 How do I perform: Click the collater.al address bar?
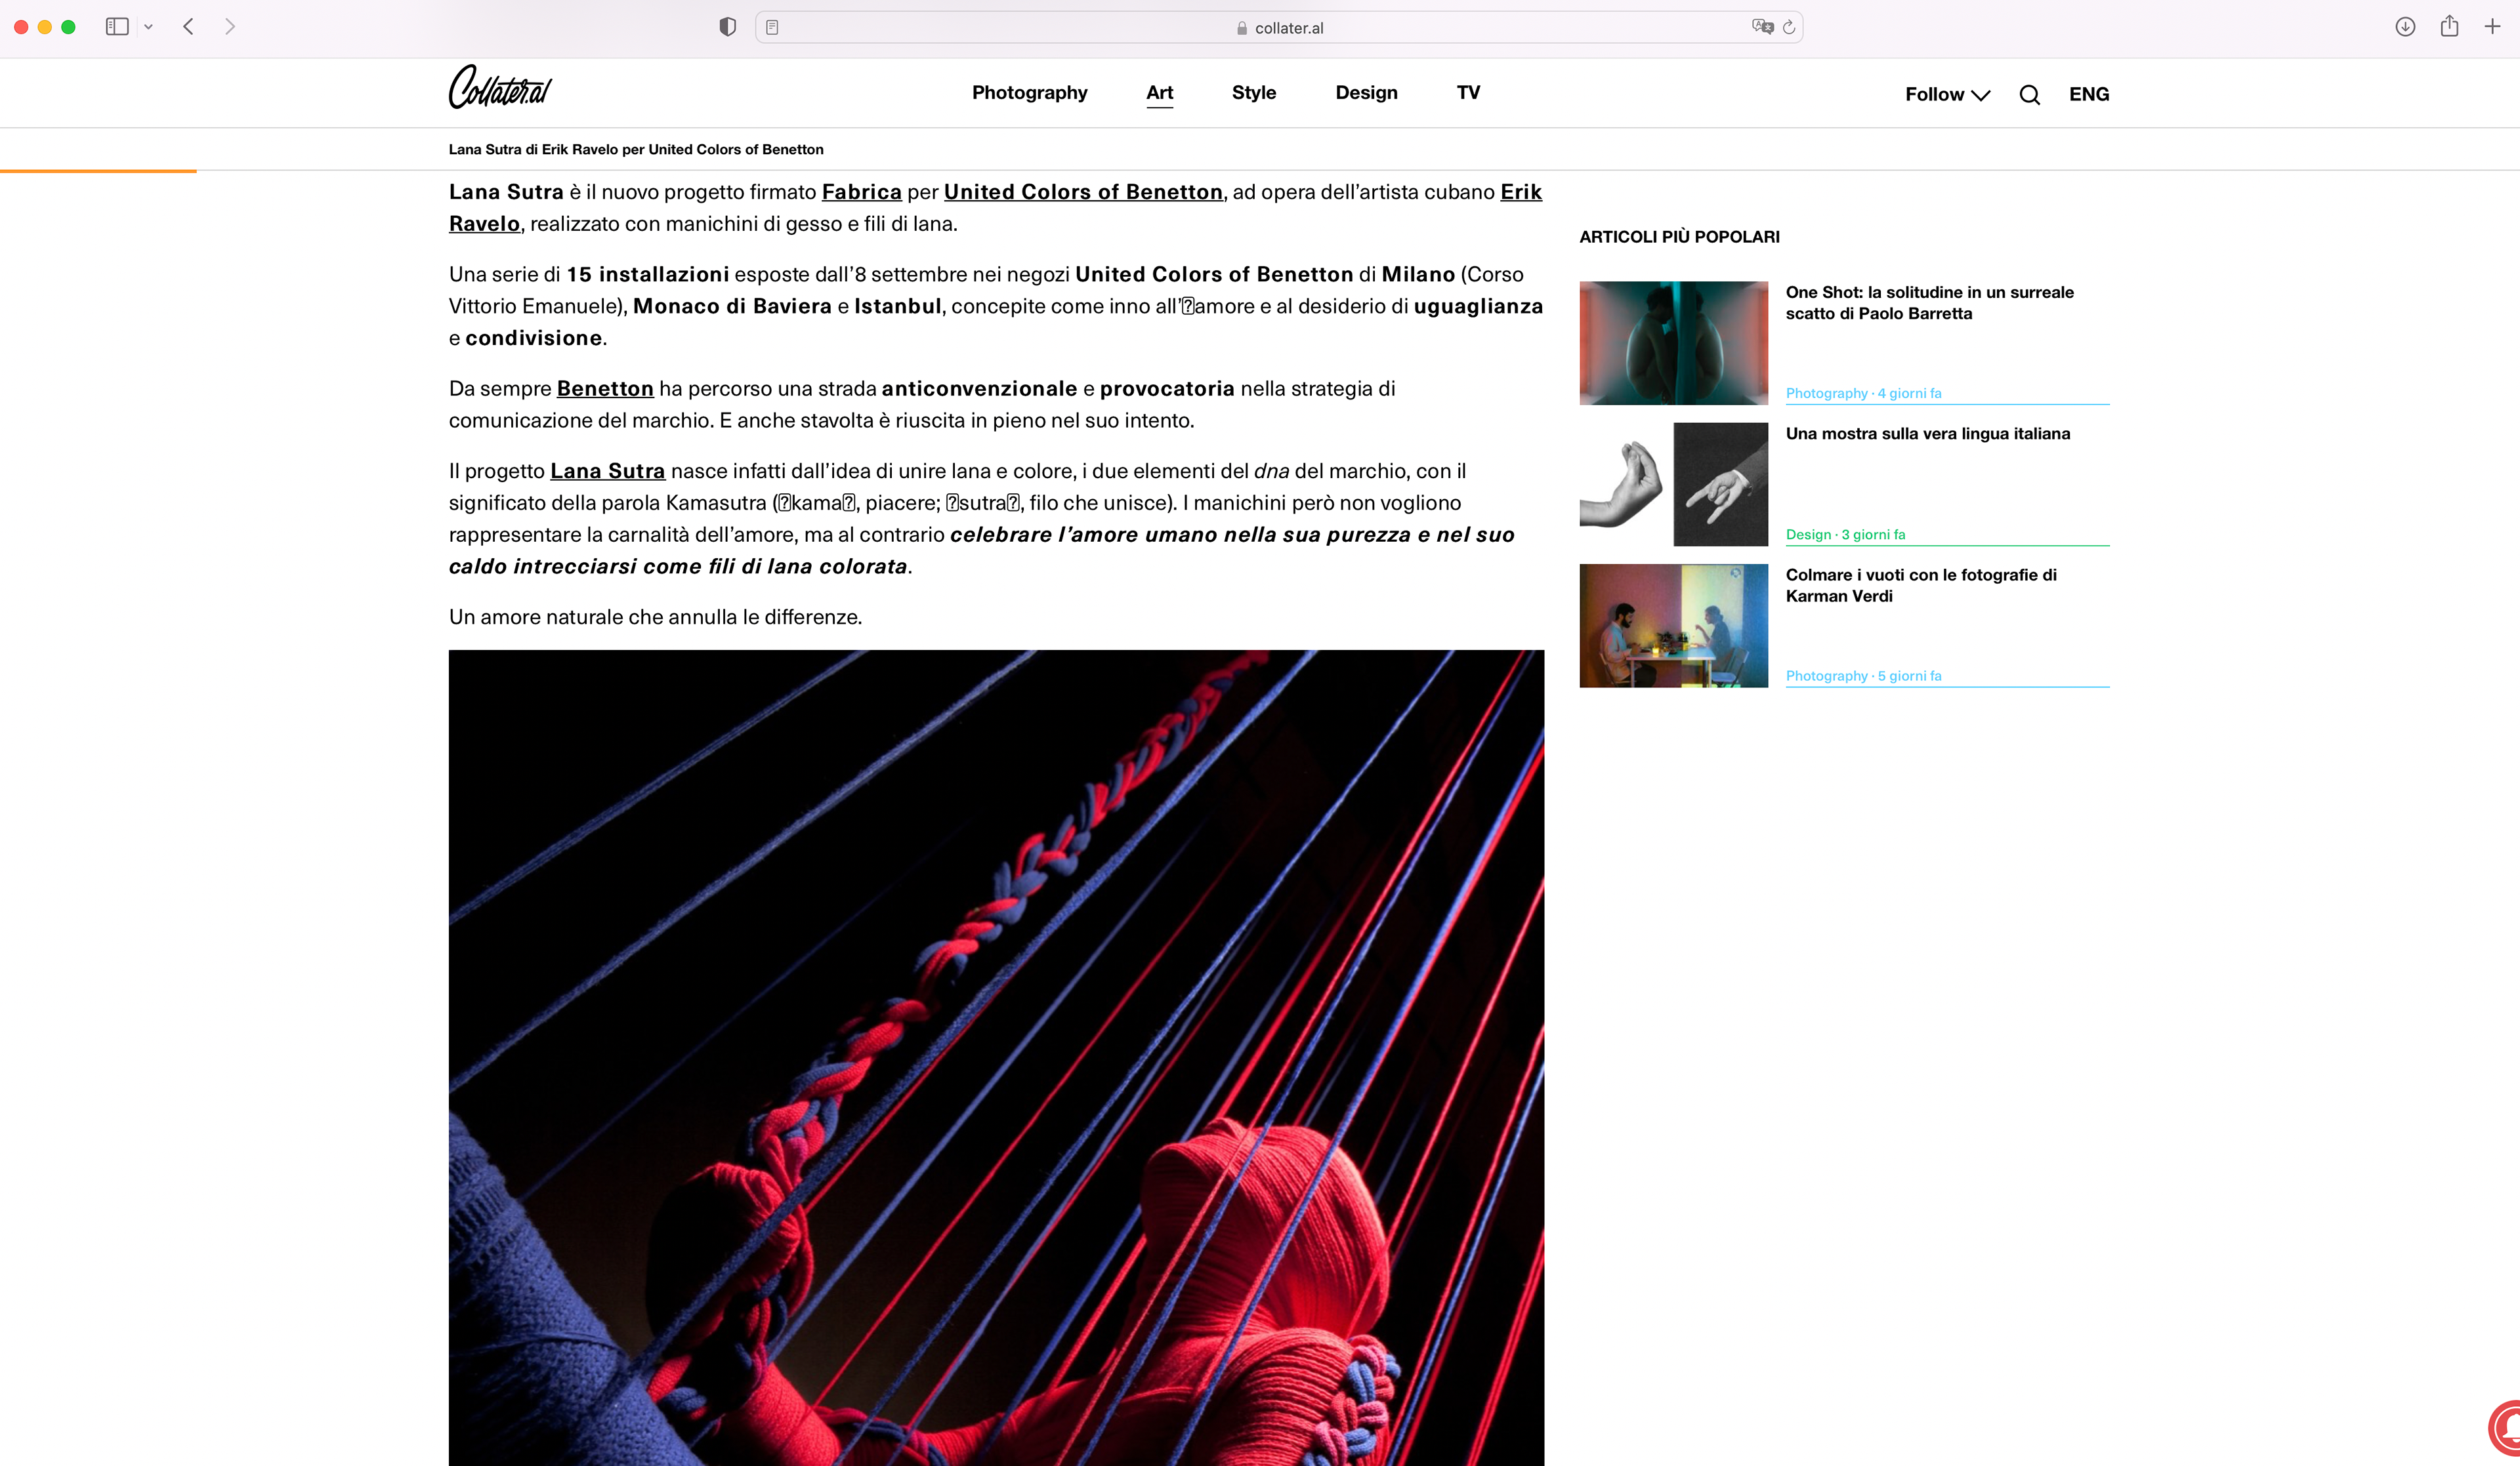tap(1279, 28)
